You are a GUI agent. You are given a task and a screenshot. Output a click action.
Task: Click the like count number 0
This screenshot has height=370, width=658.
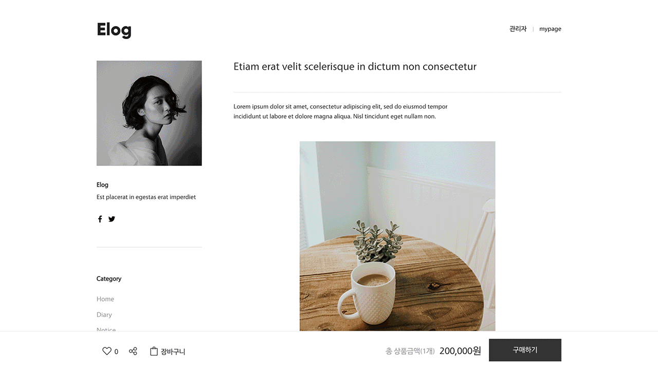pos(116,351)
